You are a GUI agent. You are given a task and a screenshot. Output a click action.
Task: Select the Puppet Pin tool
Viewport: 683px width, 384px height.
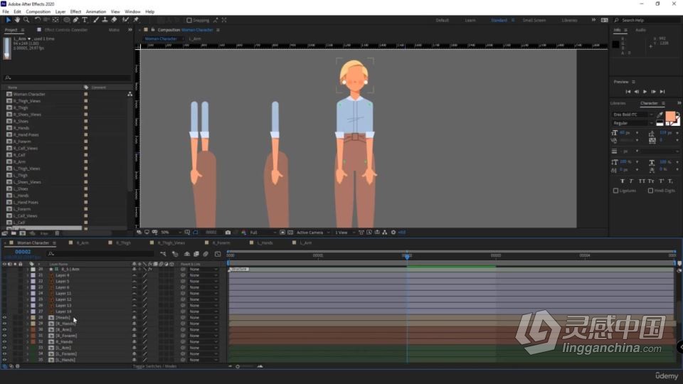pos(136,20)
